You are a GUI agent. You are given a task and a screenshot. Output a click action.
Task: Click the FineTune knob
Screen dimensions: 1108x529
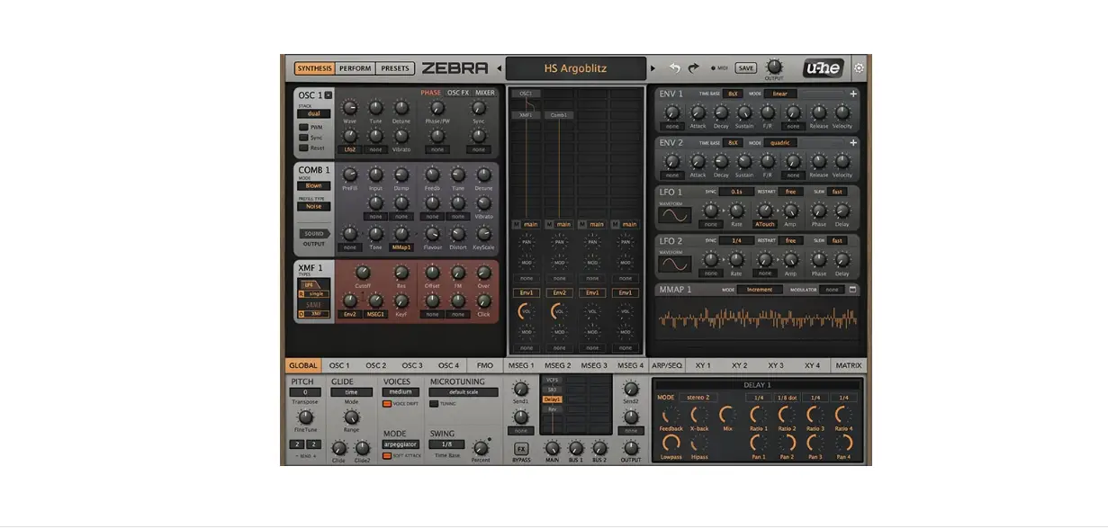point(305,417)
